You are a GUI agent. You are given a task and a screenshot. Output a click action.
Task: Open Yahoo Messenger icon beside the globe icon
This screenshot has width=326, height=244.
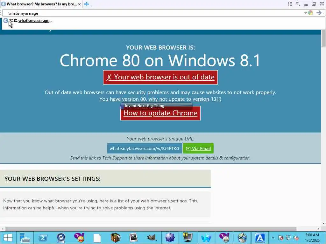(224, 238)
